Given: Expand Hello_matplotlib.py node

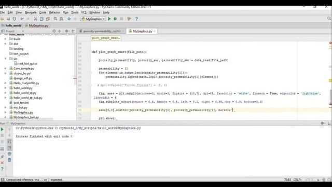Looking at the screenshot, I should (6, 83).
